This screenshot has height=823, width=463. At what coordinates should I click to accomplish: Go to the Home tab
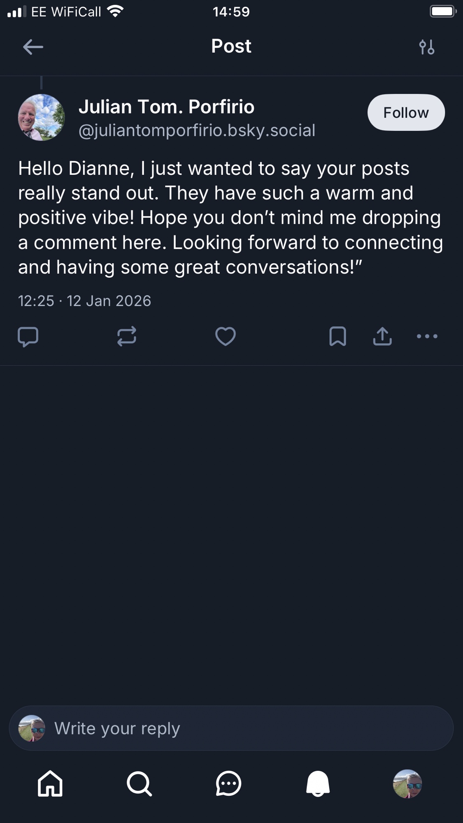click(x=50, y=783)
